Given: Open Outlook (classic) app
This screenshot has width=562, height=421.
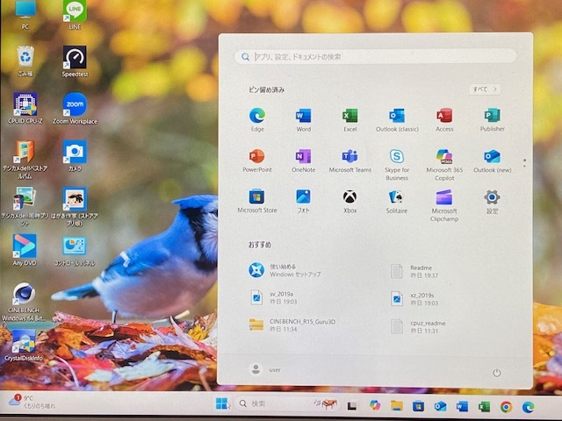Looking at the screenshot, I should 397,119.
